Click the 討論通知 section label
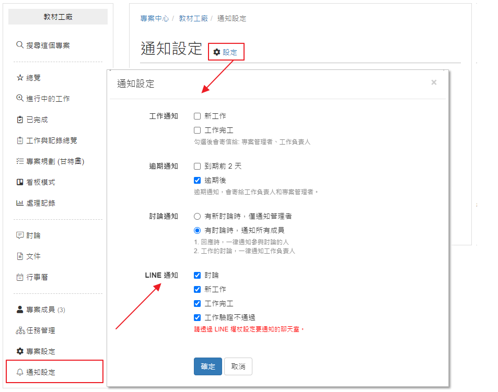The width and height of the screenshot is (498, 392). click(164, 216)
